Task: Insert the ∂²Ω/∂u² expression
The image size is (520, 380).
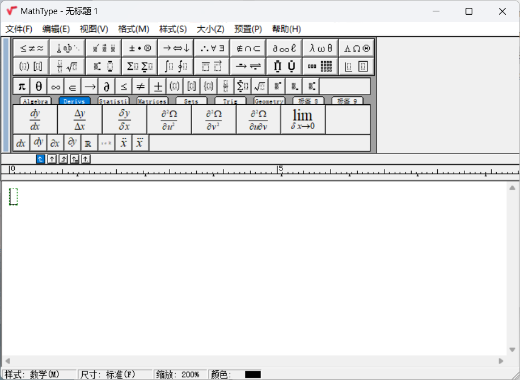Action: pos(169,119)
